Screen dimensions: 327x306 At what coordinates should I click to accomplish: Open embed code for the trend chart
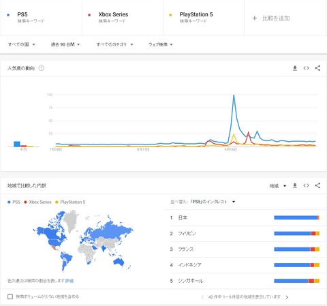click(306, 68)
